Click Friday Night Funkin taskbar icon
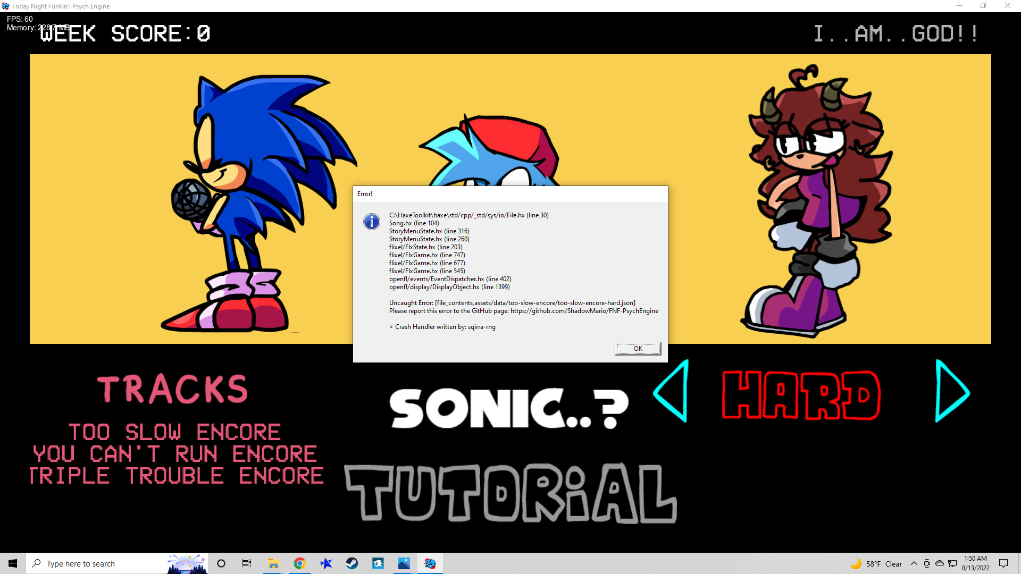Viewport: 1021px width, 574px height. click(430, 563)
